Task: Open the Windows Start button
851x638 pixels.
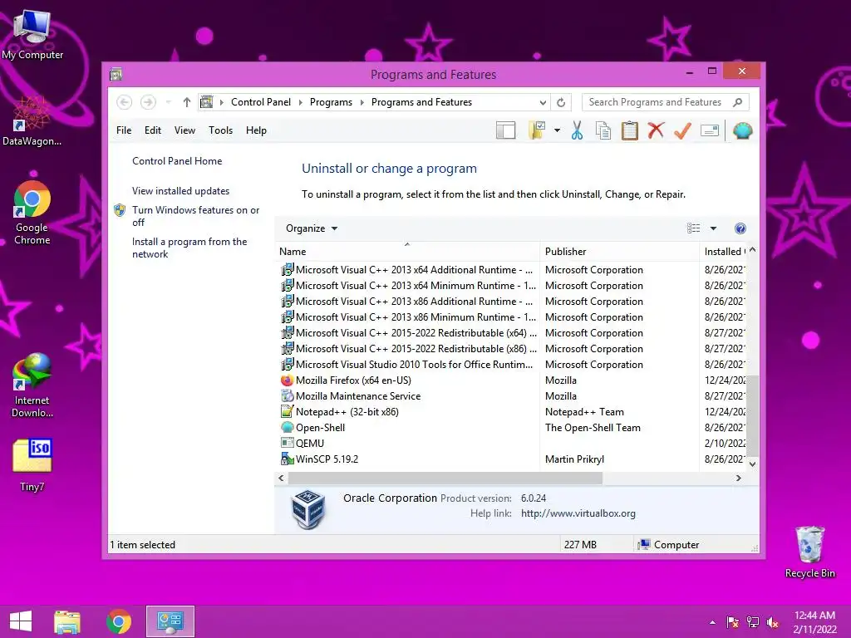Action: point(21,621)
